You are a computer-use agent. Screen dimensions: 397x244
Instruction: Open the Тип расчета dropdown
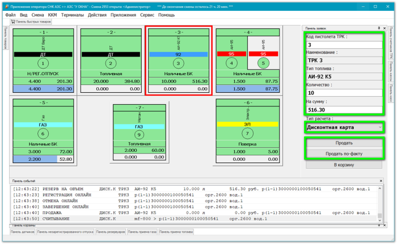pyautogui.click(x=380, y=127)
